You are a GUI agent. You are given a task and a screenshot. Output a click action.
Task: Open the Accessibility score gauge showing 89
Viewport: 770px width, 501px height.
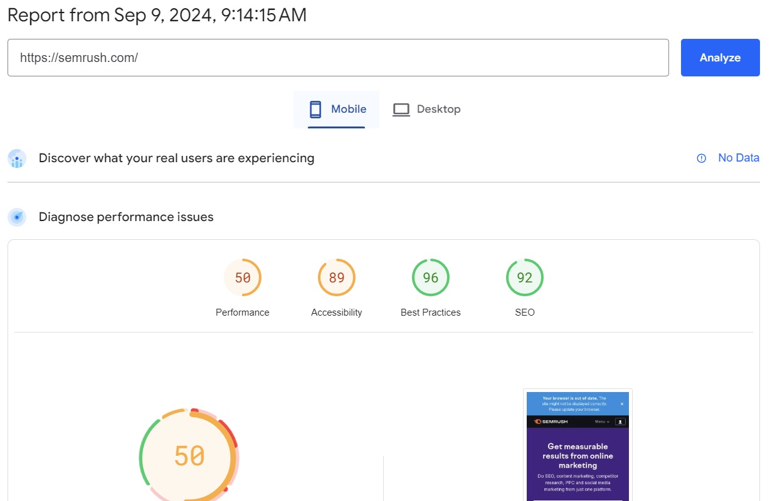point(336,277)
